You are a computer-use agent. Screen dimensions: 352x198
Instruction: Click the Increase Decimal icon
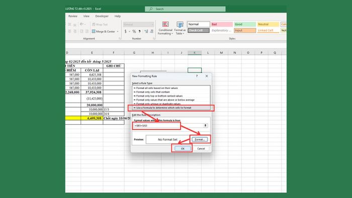pyautogui.click(x=146, y=31)
